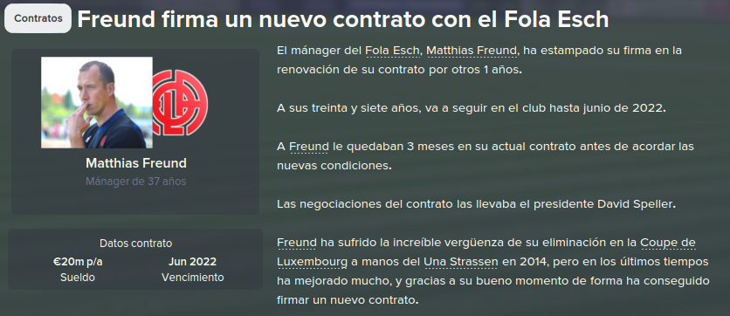
Task: Click the Jun 2022 expiry value
Action: 192,262
